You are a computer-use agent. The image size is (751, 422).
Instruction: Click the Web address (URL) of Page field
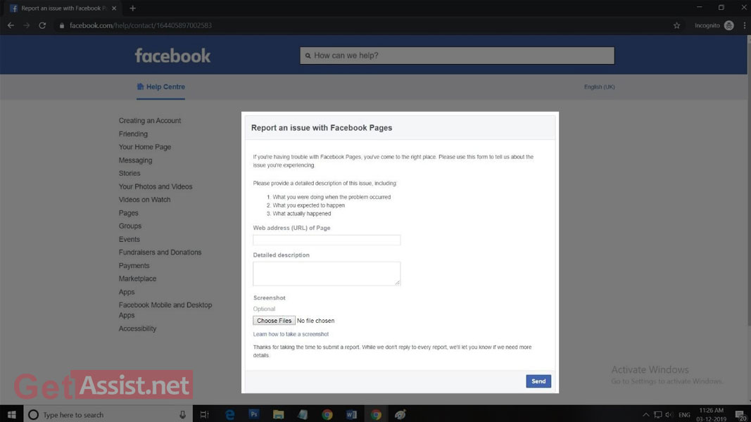[x=326, y=239]
